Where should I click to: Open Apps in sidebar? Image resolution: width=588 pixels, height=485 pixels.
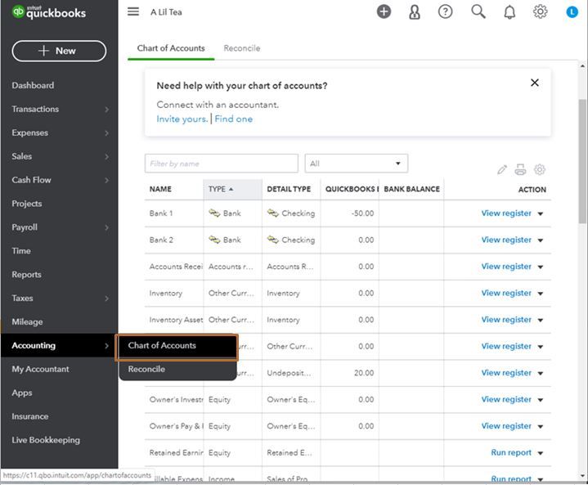pyautogui.click(x=22, y=393)
